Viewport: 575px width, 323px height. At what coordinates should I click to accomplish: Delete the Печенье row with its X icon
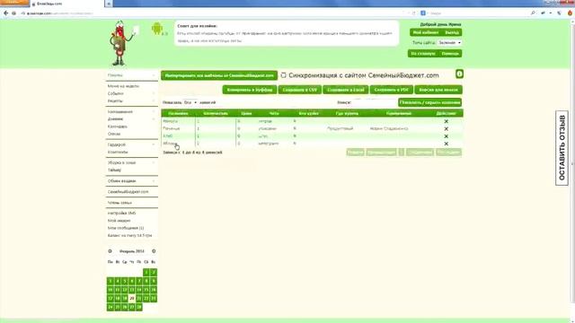(x=446, y=129)
